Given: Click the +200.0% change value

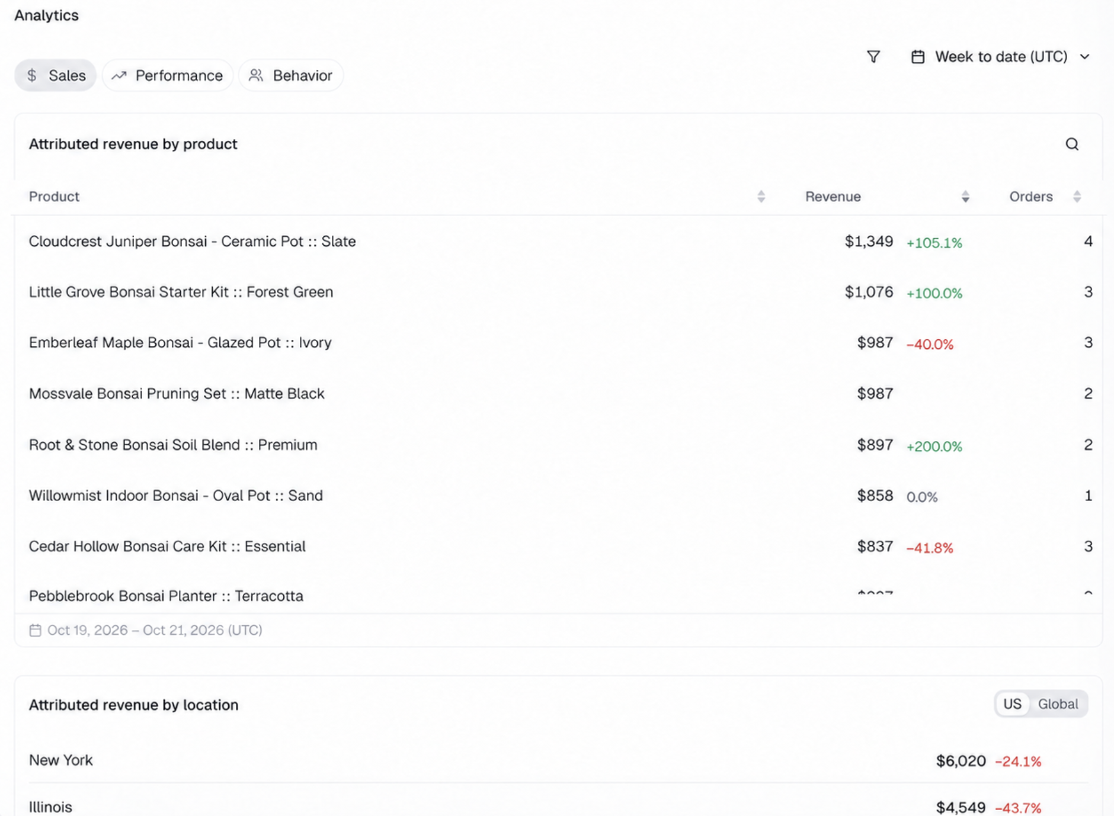Looking at the screenshot, I should [x=934, y=446].
